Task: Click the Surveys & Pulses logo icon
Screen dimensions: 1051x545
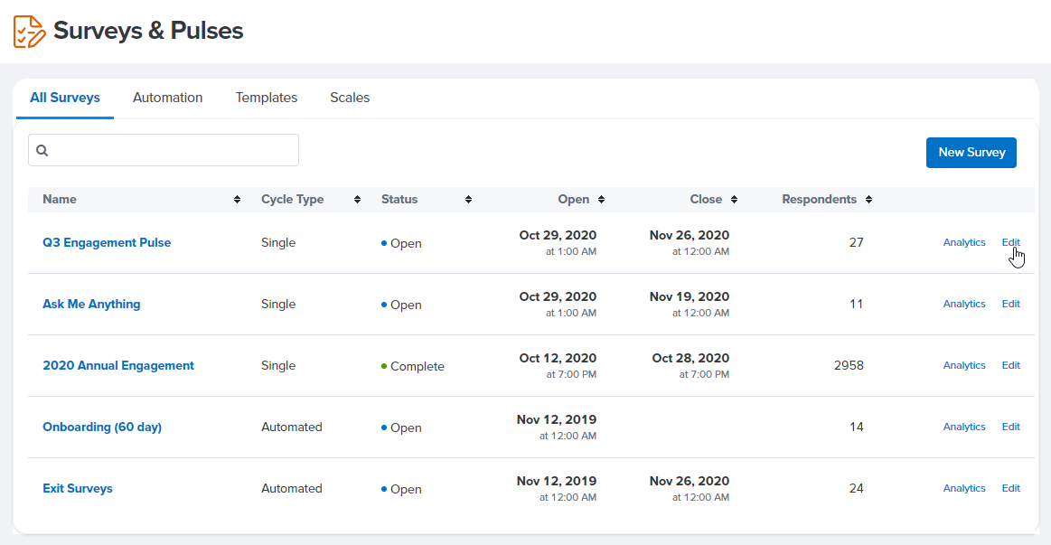Action: 30,32
